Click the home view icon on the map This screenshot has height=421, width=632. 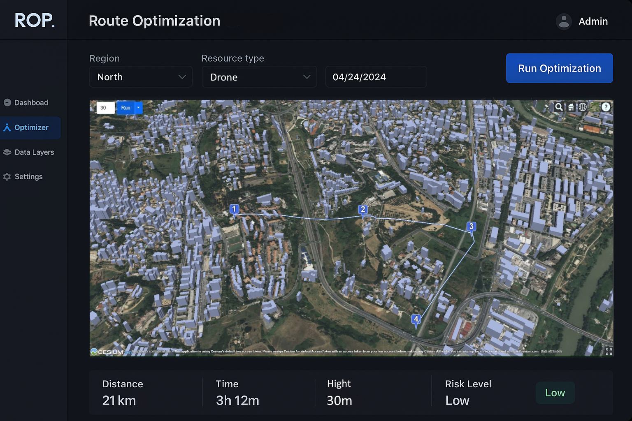click(x=571, y=107)
